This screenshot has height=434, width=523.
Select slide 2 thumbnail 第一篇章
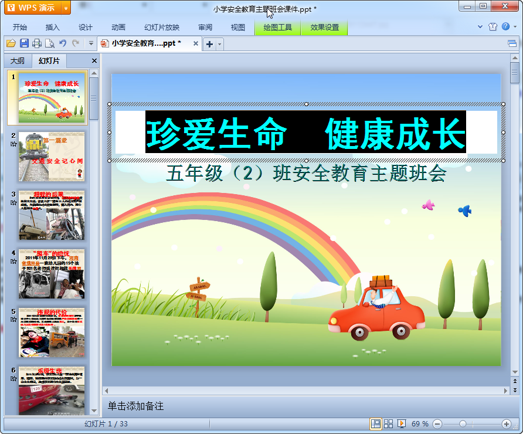[52, 157]
